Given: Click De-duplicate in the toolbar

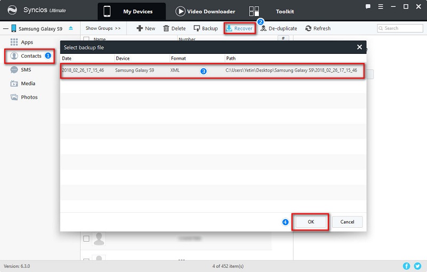Looking at the screenshot, I should [279, 28].
